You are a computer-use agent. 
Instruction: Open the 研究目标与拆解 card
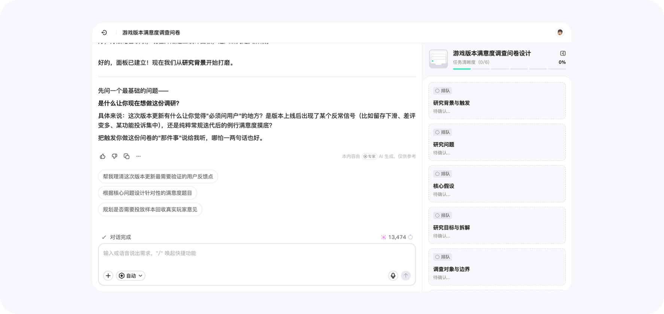[497, 225]
